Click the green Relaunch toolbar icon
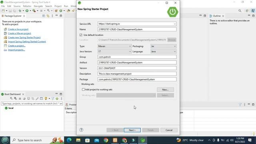The image size is (256, 144). pyautogui.click(x=61, y=11)
